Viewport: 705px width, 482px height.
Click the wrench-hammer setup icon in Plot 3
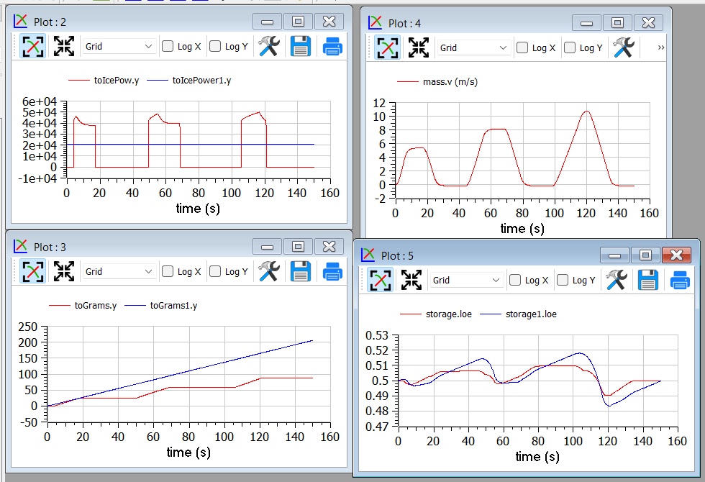pos(268,271)
